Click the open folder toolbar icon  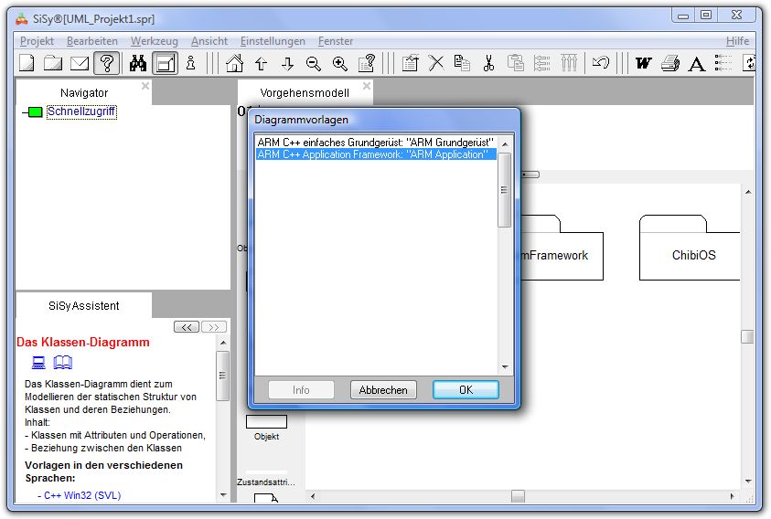[x=53, y=63]
